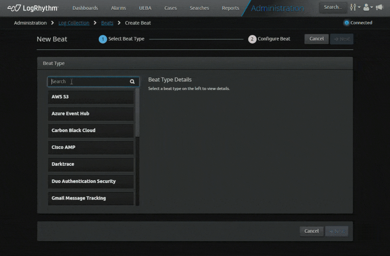Viewport: 390px width, 256px height.
Task: Click inside the beat type search field
Action: point(84,81)
